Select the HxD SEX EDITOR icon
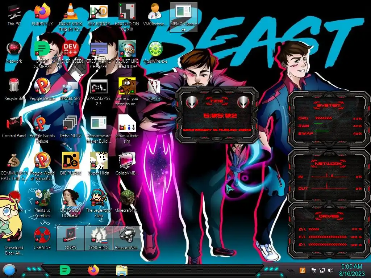The width and height of the screenshot is (371, 278). tap(99, 15)
